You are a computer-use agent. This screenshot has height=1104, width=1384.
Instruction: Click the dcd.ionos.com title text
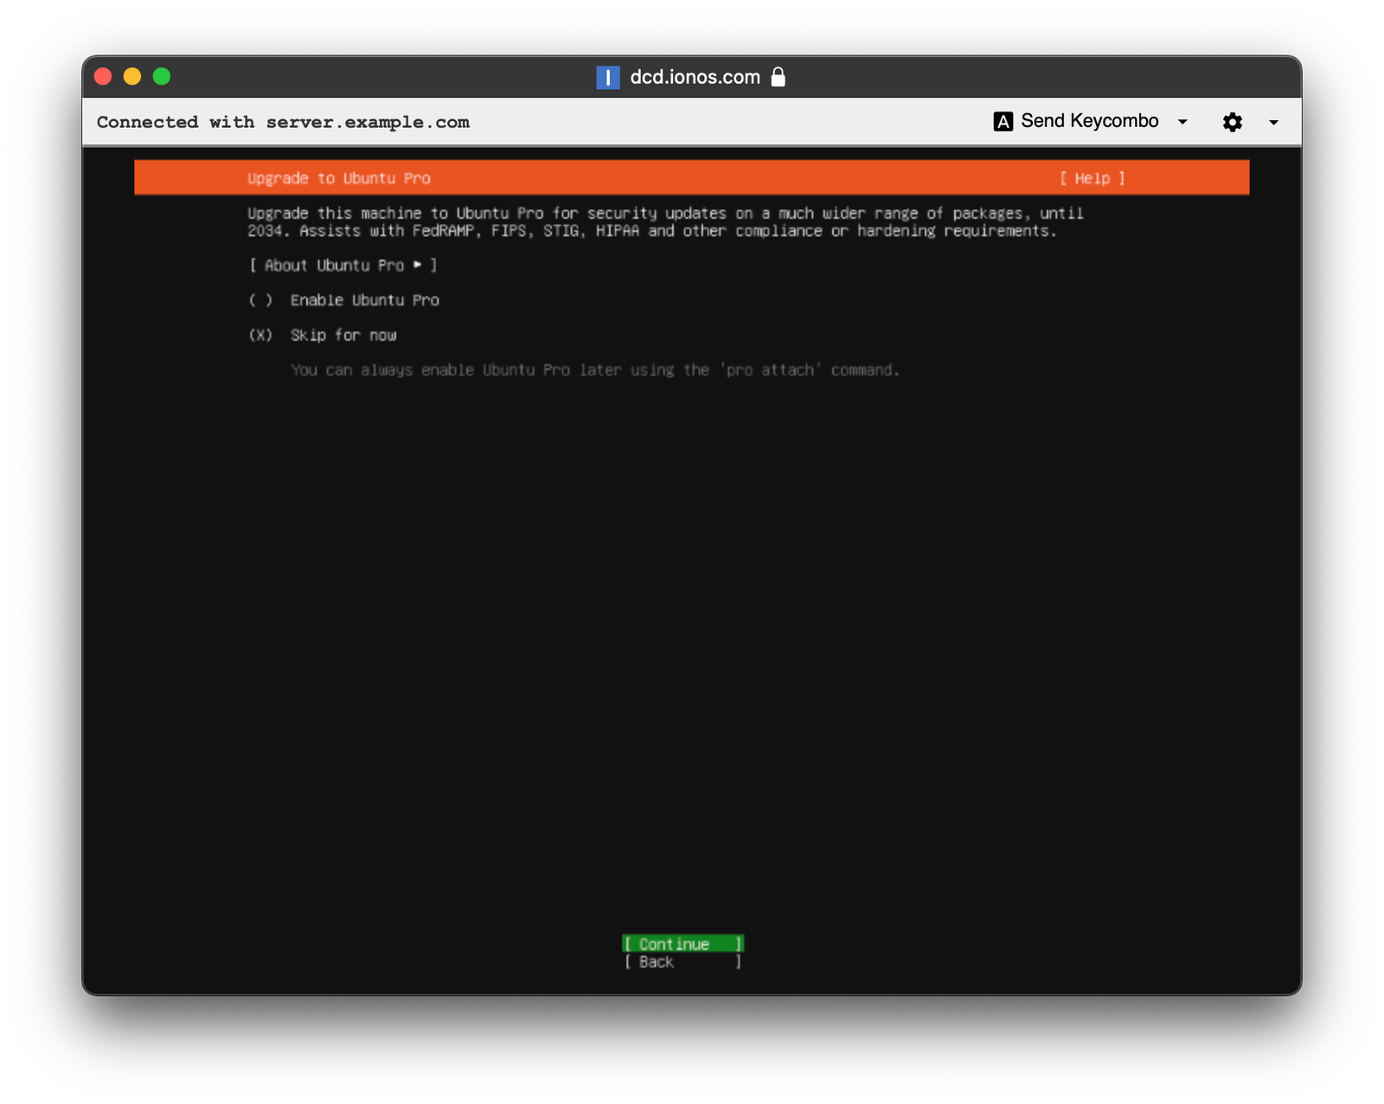[695, 77]
